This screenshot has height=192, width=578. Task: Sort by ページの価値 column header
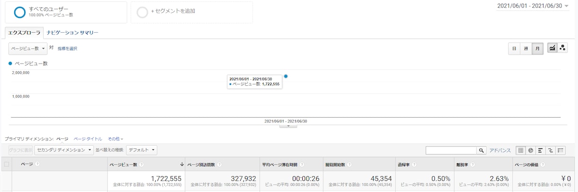click(x=525, y=165)
